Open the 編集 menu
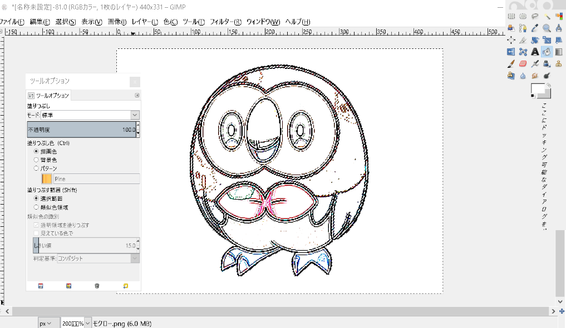The image size is (566, 328). [x=40, y=22]
